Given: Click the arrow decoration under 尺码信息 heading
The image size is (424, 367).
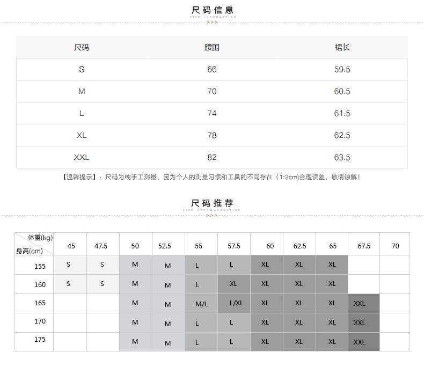Looking at the screenshot, I should [212, 23].
